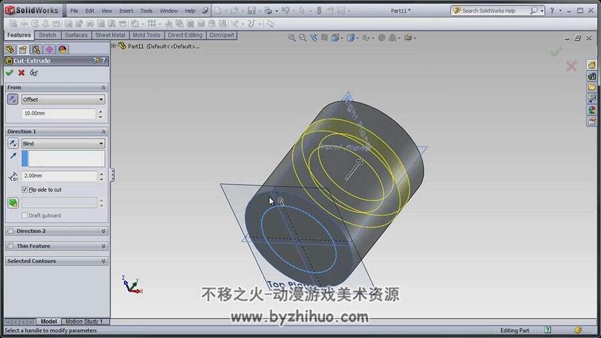The width and height of the screenshot is (601, 338).
Task: Click the Draft On/Off green icon
Action: click(x=13, y=202)
